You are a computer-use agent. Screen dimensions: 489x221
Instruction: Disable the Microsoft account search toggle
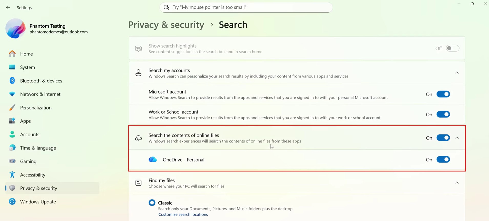[x=443, y=94]
